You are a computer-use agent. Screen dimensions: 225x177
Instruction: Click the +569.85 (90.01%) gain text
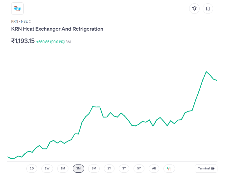[x=50, y=42]
